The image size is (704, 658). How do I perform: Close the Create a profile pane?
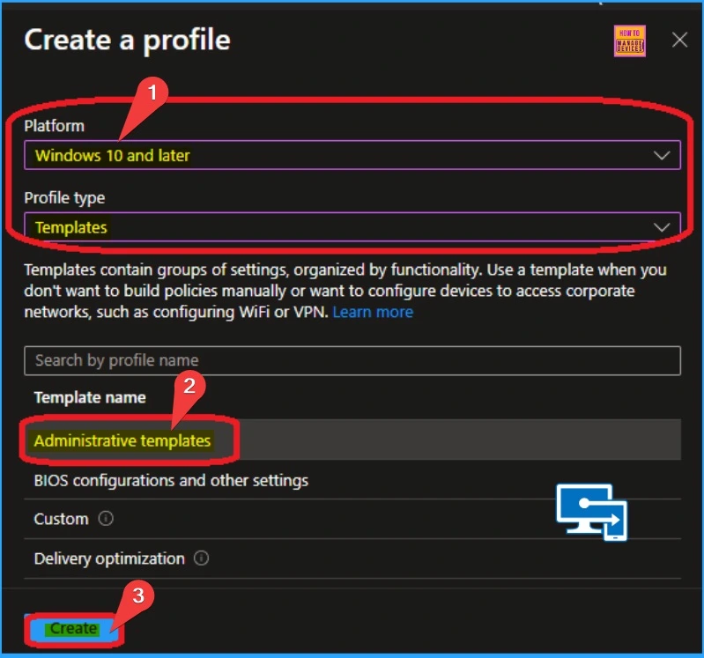(x=679, y=40)
